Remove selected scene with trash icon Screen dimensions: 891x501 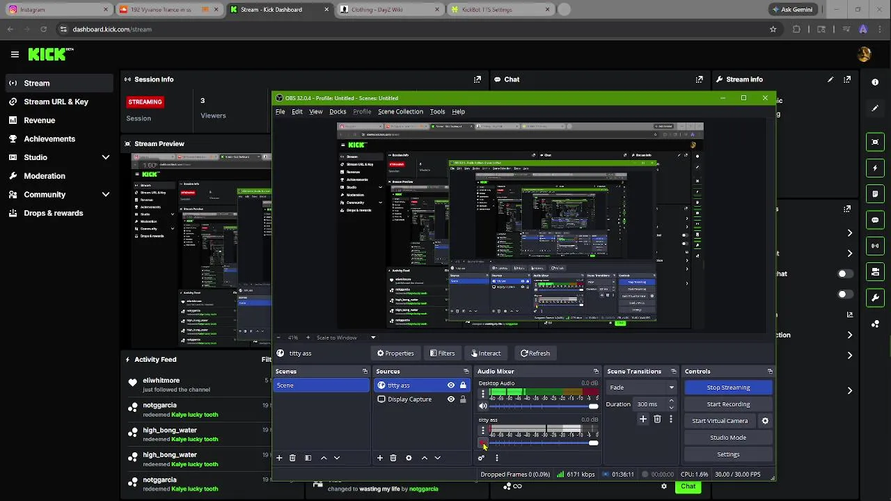point(292,458)
